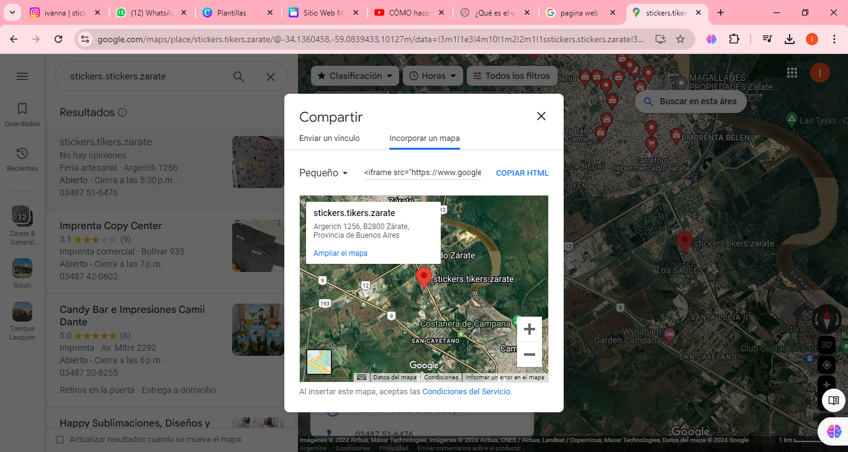Open the Clasificación filter dropdown
This screenshot has width=848, height=452.
coord(354,76)
